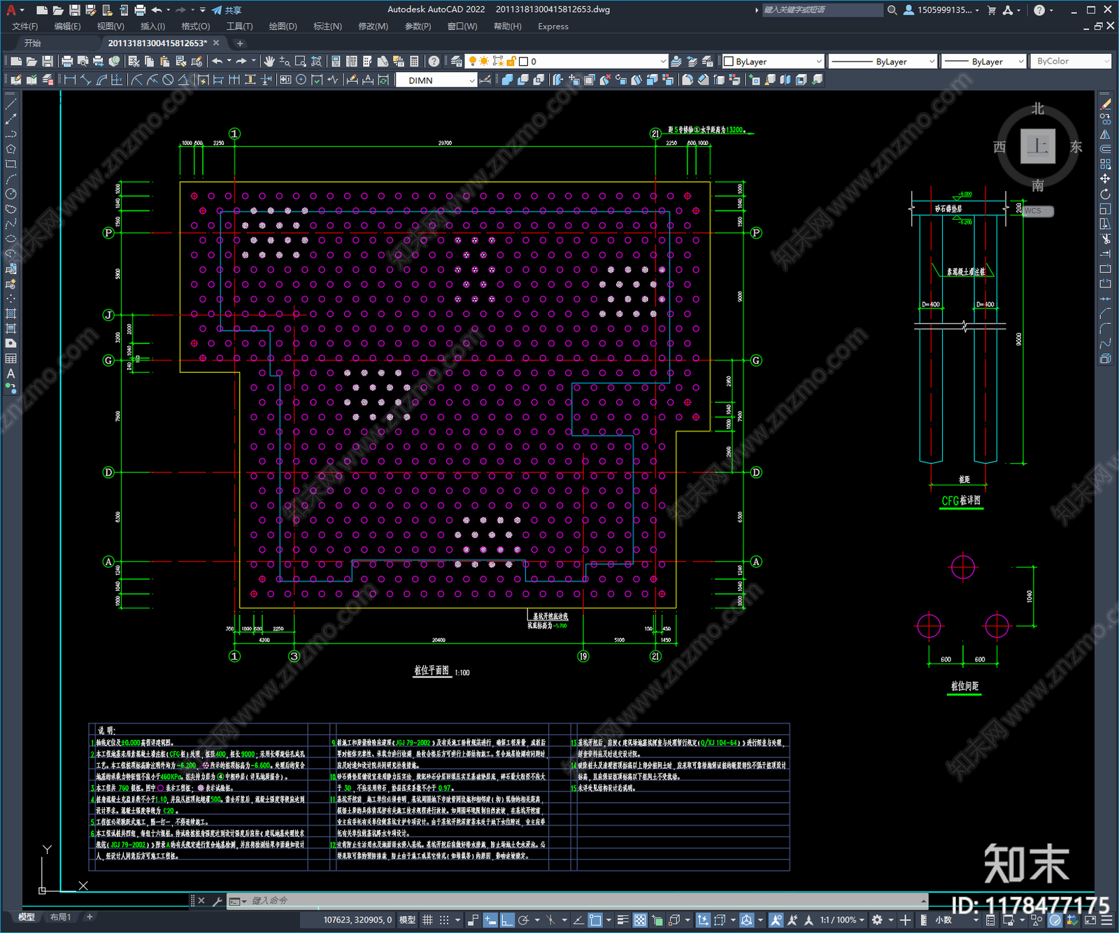Click the search magnifier icon in title bar

[x=892, y=10]
